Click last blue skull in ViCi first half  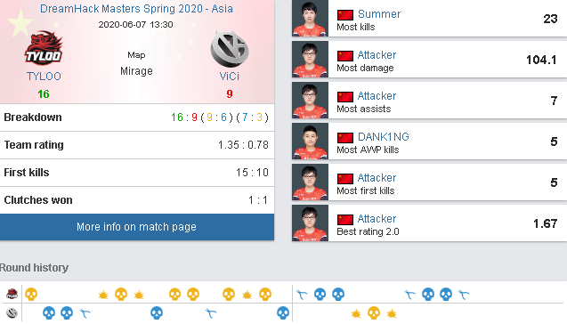click(283, 312)
